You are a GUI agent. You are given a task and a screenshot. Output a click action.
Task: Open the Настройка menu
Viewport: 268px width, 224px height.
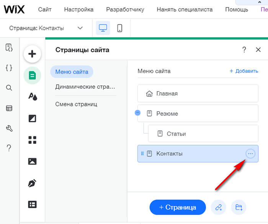[x=78, y=9]
